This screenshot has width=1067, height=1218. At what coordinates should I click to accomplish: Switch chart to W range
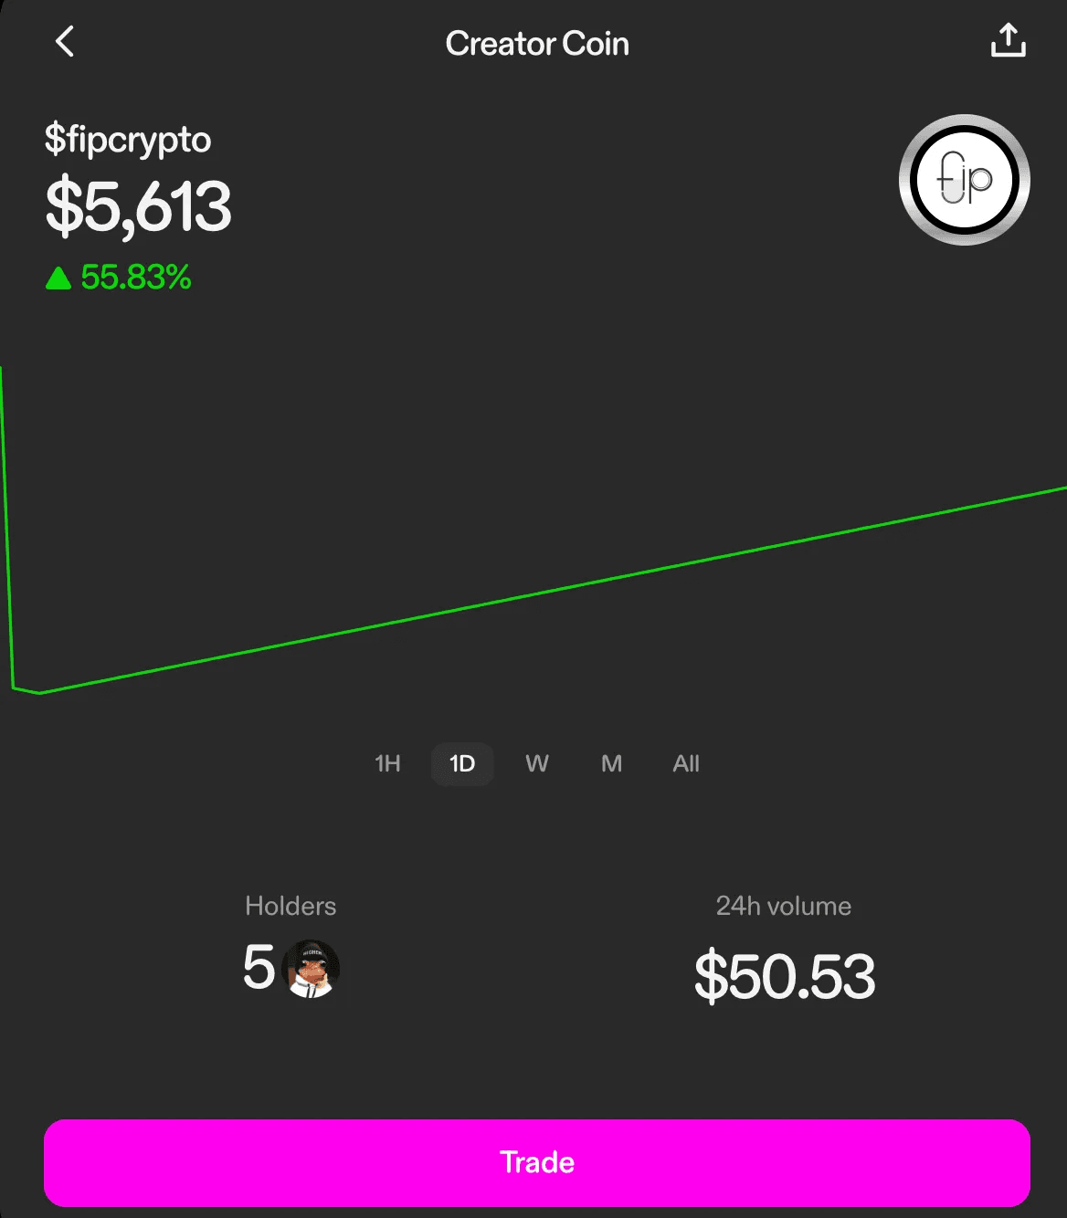click(537, 763)
